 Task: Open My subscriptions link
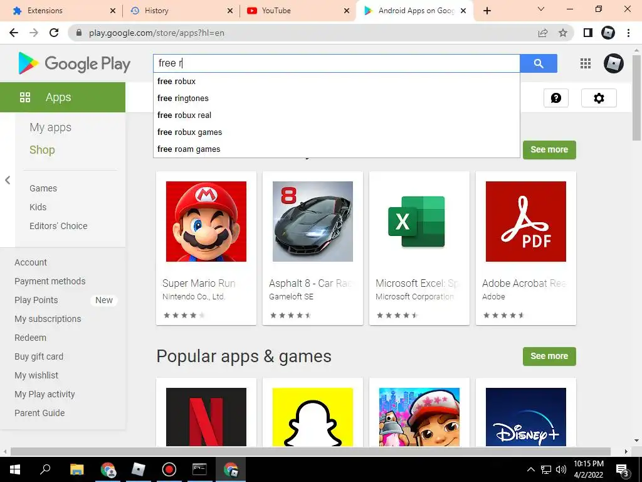point(48,319)
